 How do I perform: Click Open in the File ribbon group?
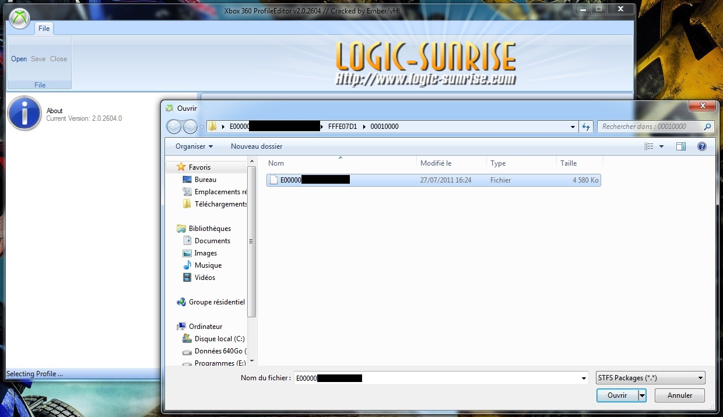point(19,59)
